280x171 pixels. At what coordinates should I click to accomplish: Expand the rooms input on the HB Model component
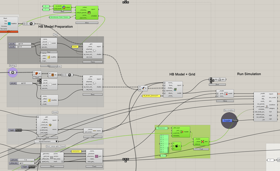[165, 82]
